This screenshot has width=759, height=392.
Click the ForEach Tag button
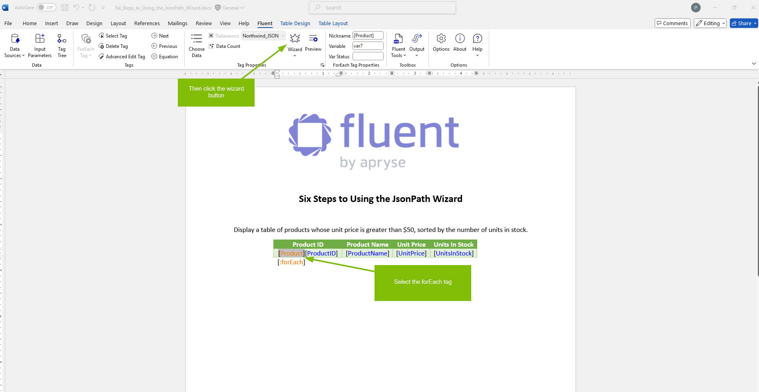[x=86, y=46]
